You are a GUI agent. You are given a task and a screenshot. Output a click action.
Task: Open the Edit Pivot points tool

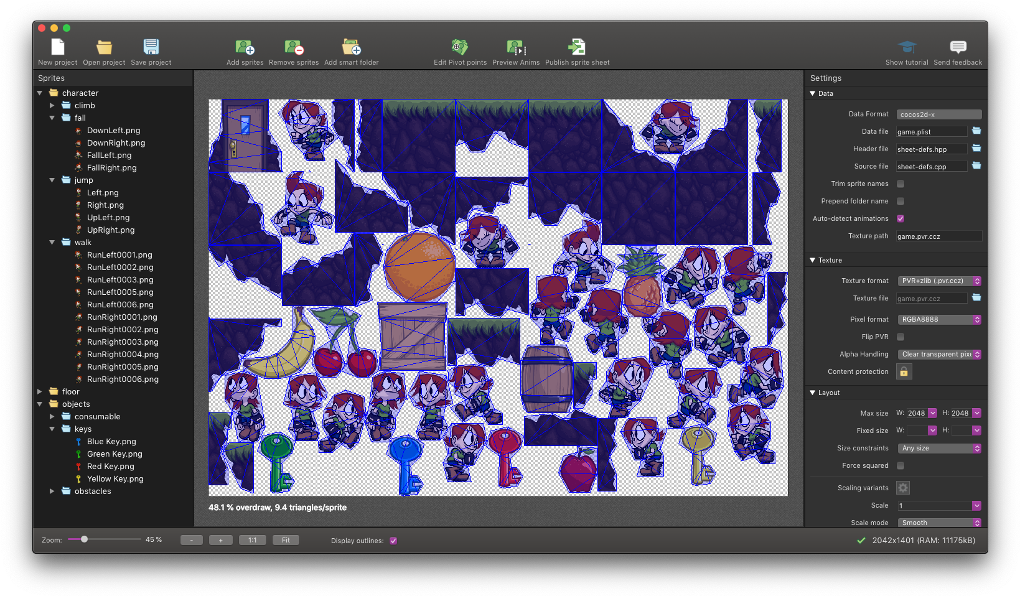pos(459,47)
